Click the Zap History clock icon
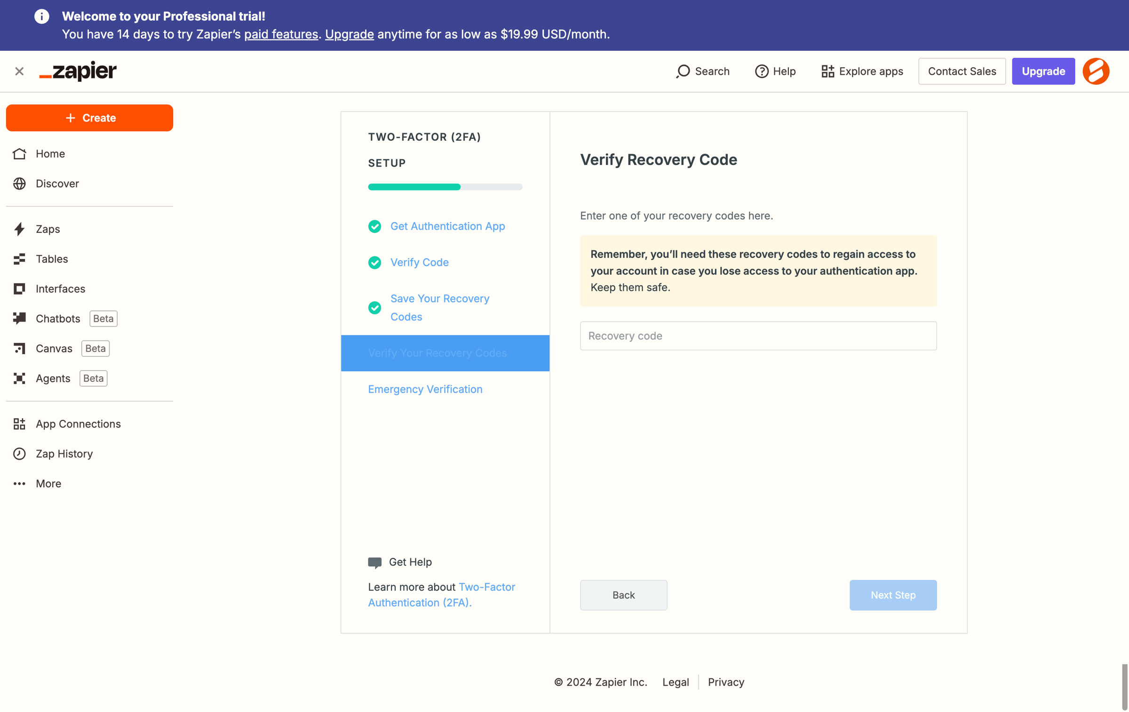 click(19, 454)
